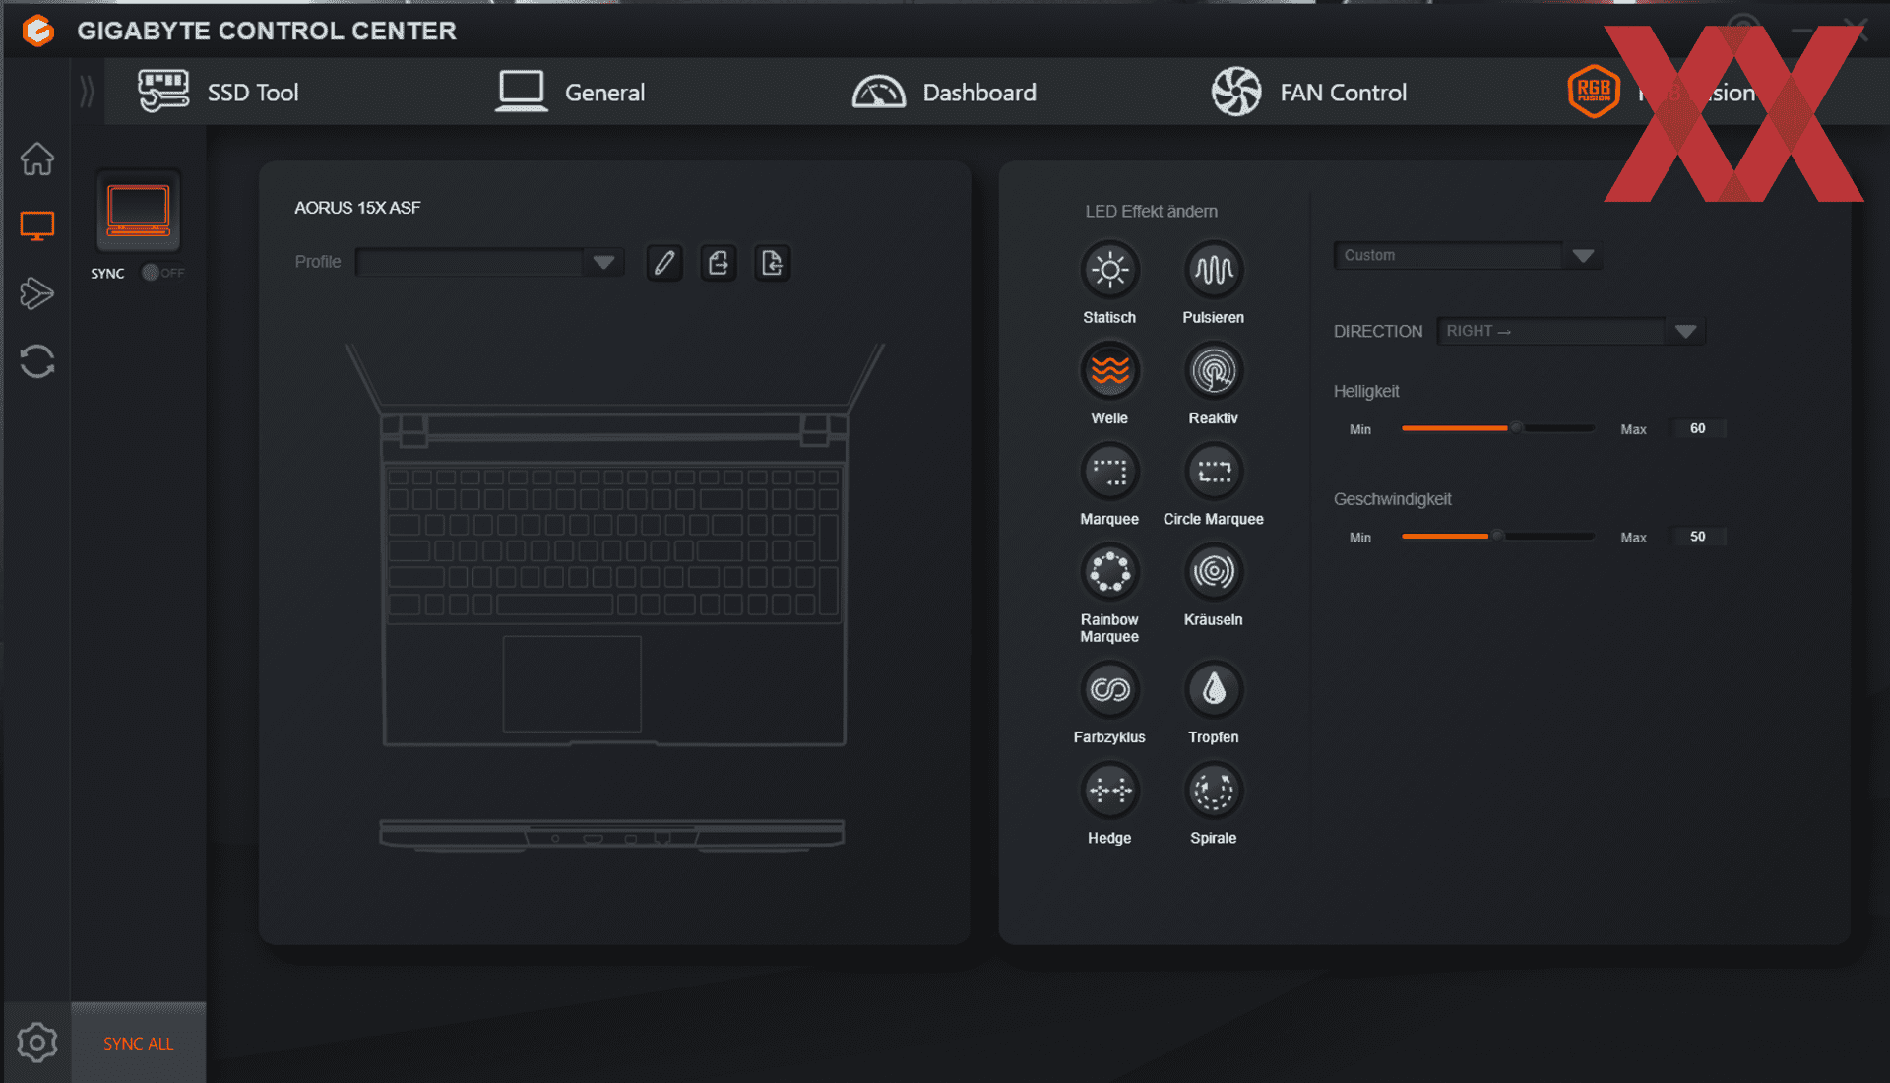The image size is (1890, 1083).
Task: Click the Geschwindigkeit value field showing 50
Action: (1698, 537)
